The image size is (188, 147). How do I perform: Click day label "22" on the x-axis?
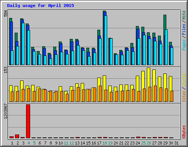(x=127, y=143)
